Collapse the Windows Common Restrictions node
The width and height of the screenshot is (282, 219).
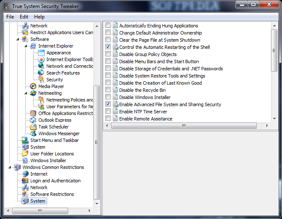click(x=10, y=167)
